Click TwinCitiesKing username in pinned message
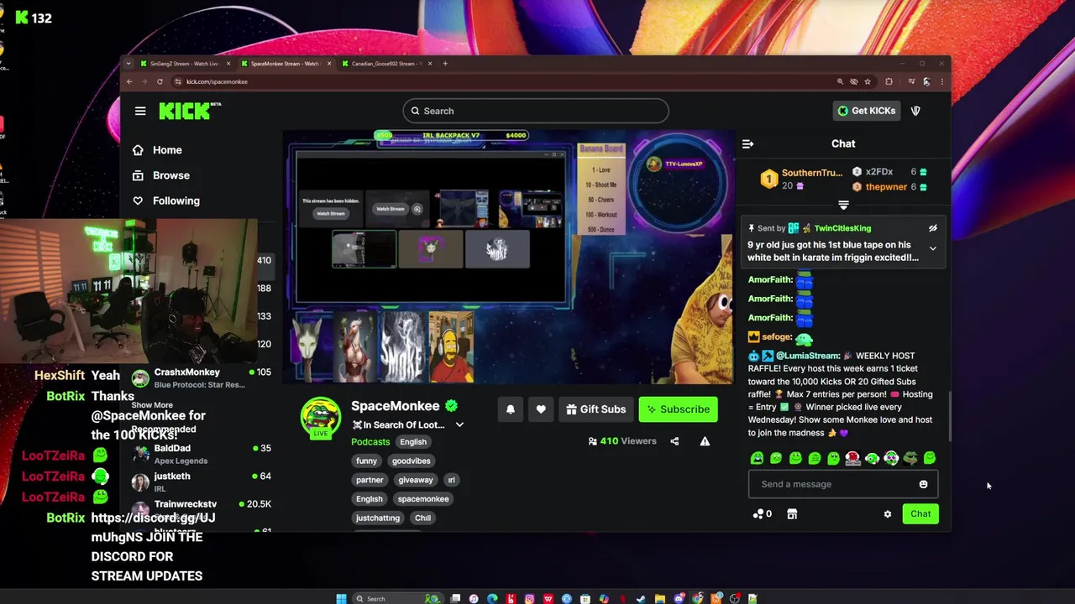Image resolution: width=1075 pixels, height=604 pixels. pyautogui.click(x=842, y=228)
